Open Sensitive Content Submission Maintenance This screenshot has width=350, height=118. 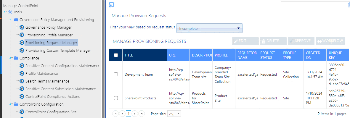(x=60, y=89)
